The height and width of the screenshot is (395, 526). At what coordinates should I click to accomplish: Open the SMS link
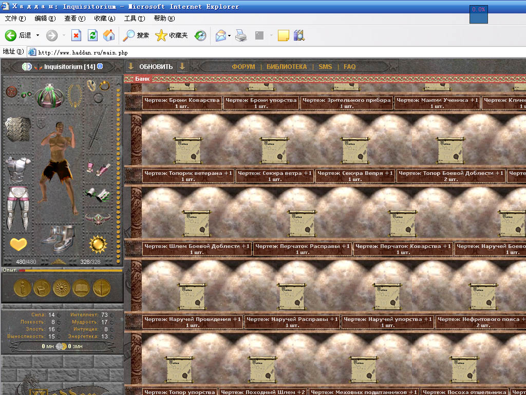coord(325,66)
